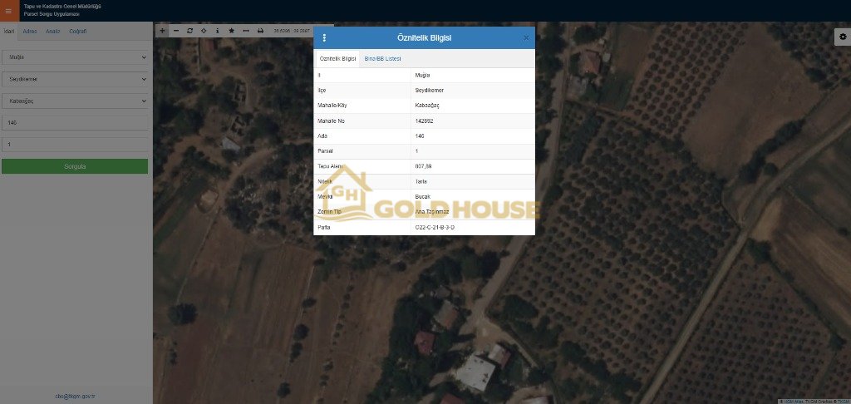
Task: Zoom in with the plus icon
Action: (162, 30)
